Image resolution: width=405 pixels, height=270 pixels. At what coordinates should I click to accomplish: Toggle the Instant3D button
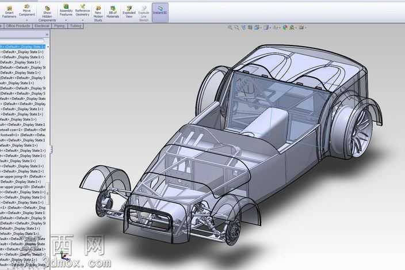tap(160, 12)
